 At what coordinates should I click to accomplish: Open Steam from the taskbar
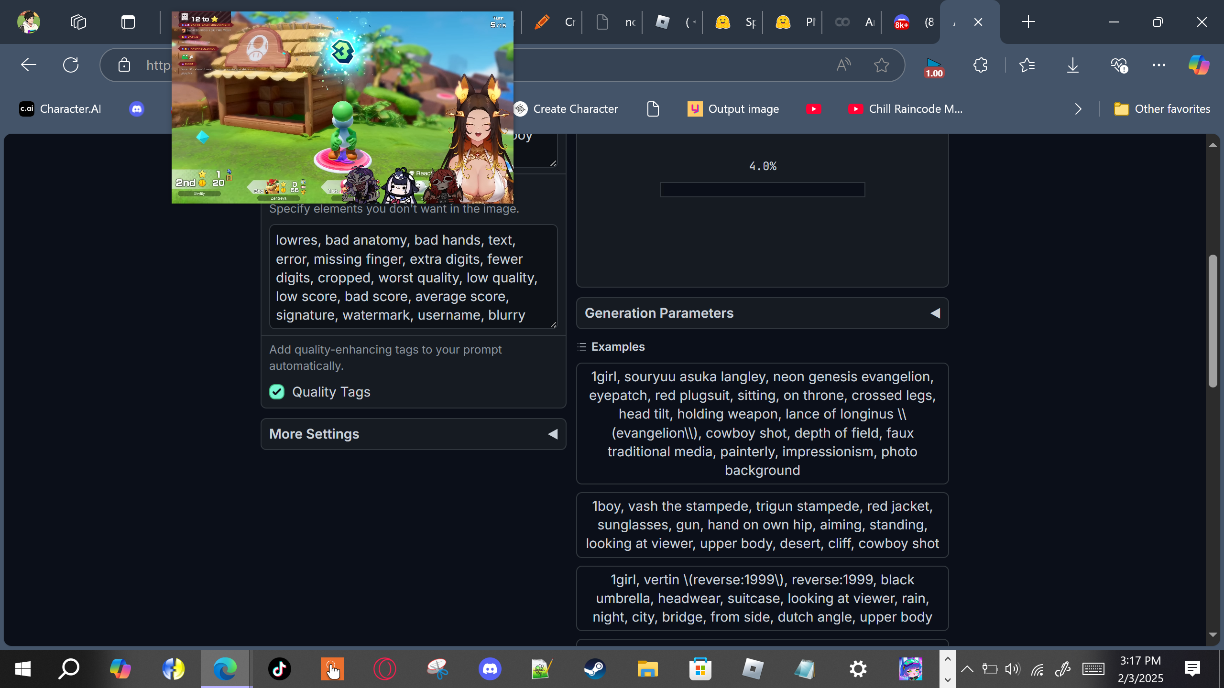coord(595,669)
